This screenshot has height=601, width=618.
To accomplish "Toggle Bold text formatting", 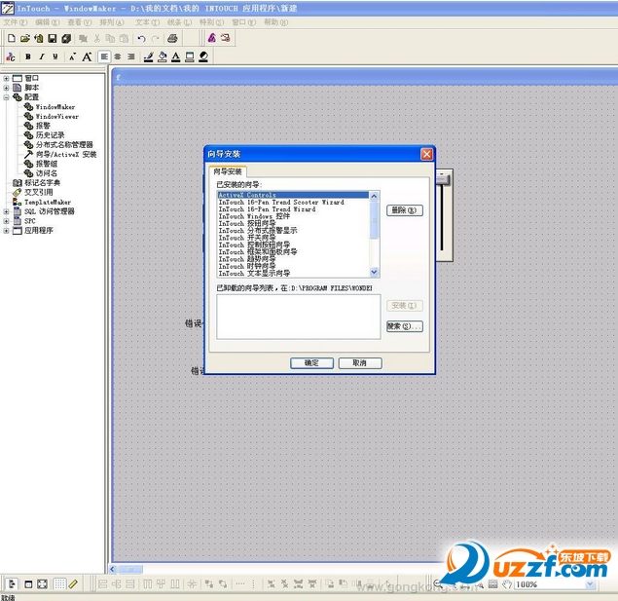I will pyautogui.click(x=28, y=56).
